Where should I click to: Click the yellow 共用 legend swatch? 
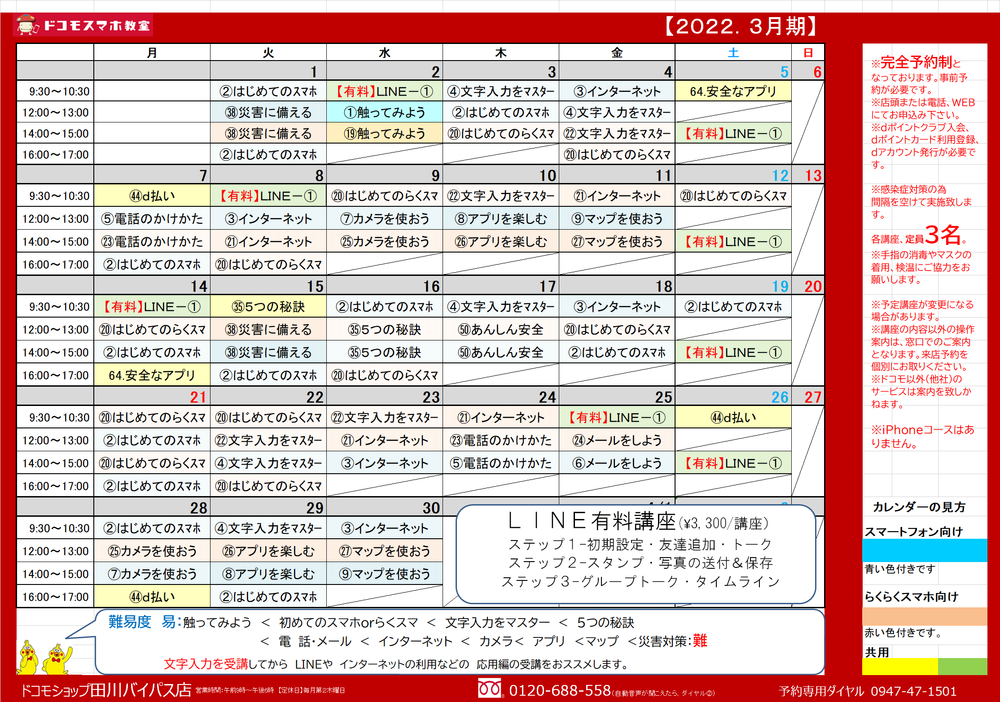pyautogui.click(x=899, y=666)
